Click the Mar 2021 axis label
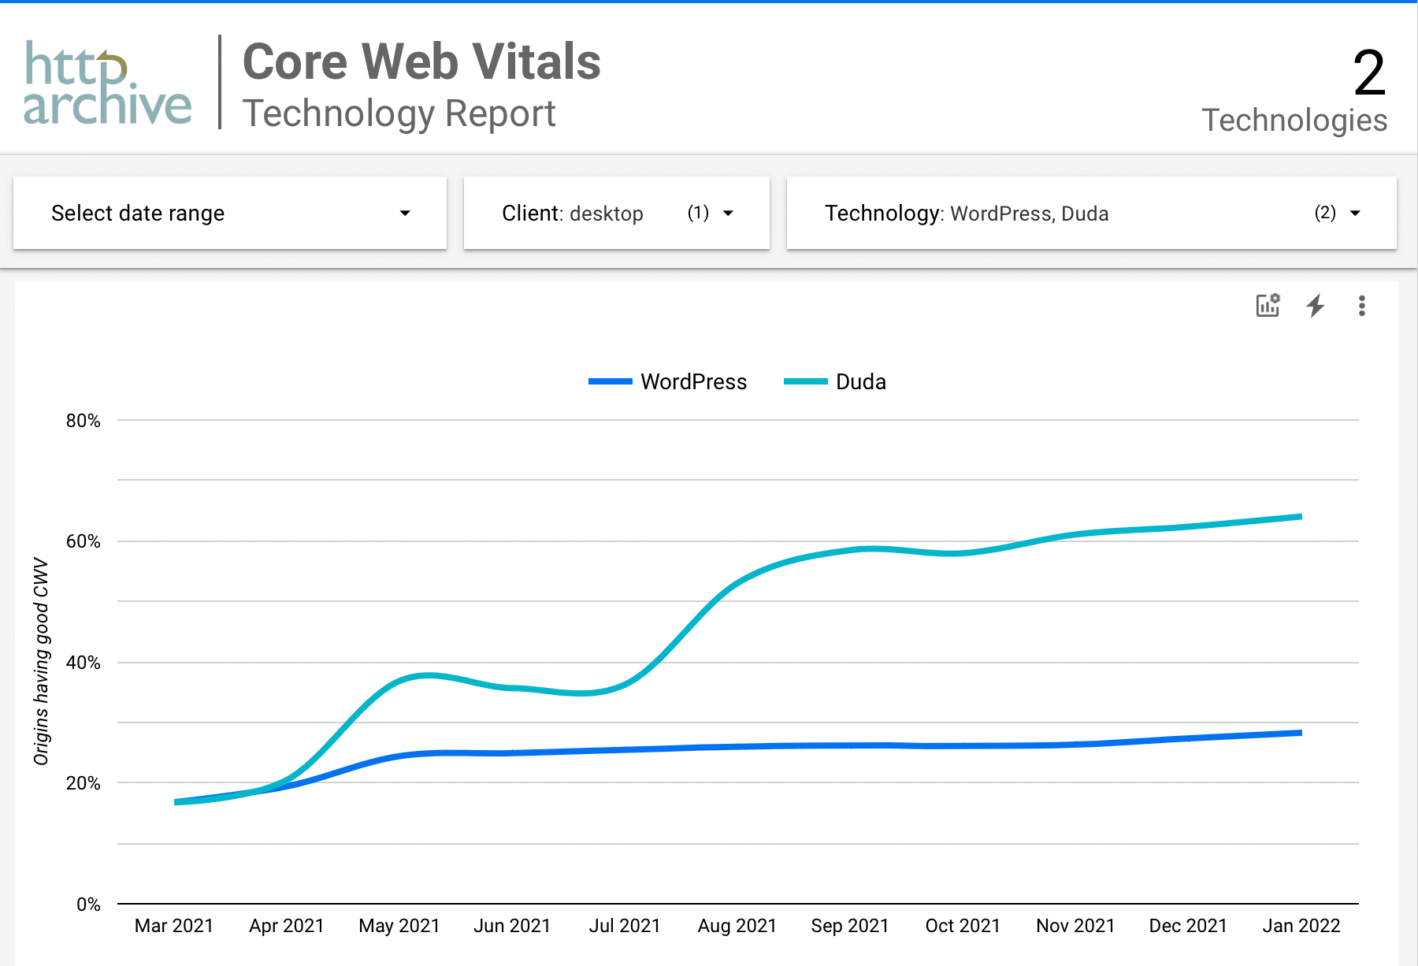Viewport: 1418px width, 966px height. pyautogui.click(x=174, y=925)
